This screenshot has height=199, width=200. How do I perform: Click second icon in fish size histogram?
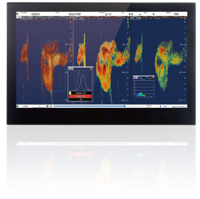tap(137, 77)
